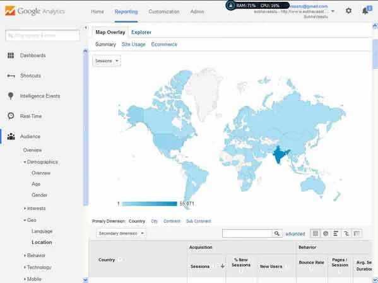Image resolution: width=378 pixels, height=283 pixels.
Task: Switch to the Explorer tab
Action: click(x=141, y=32)
